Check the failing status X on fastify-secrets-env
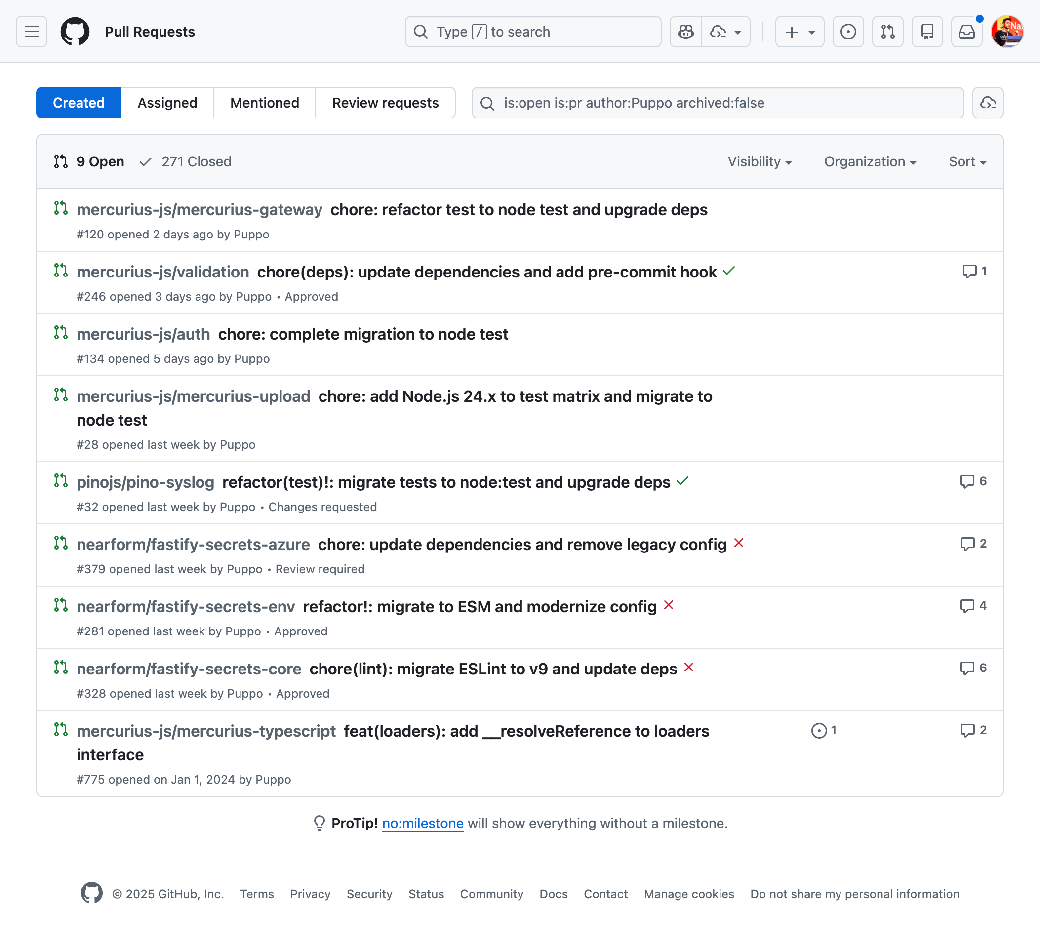Screen dimensions: 1040x946 (669, 605)
